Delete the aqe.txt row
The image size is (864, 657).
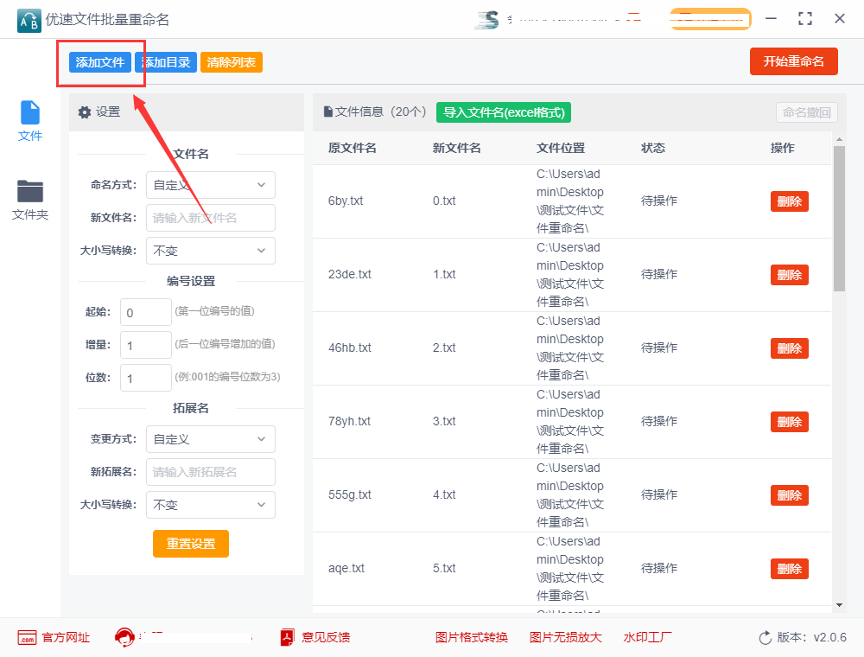click(789, 568)
